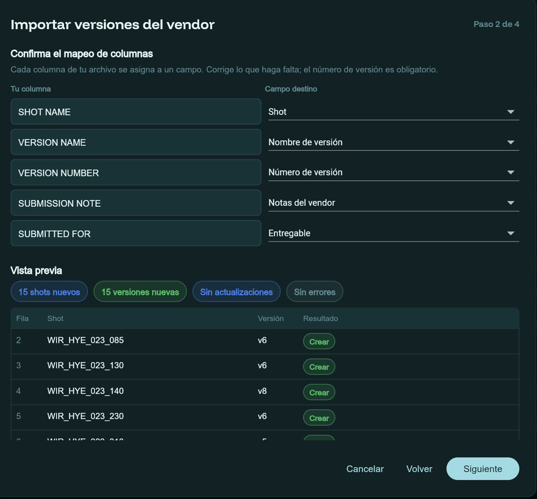Click the SUBMISSION NOTE column field
The height and width of the screenshot is (499, 537).
point(136,203)
